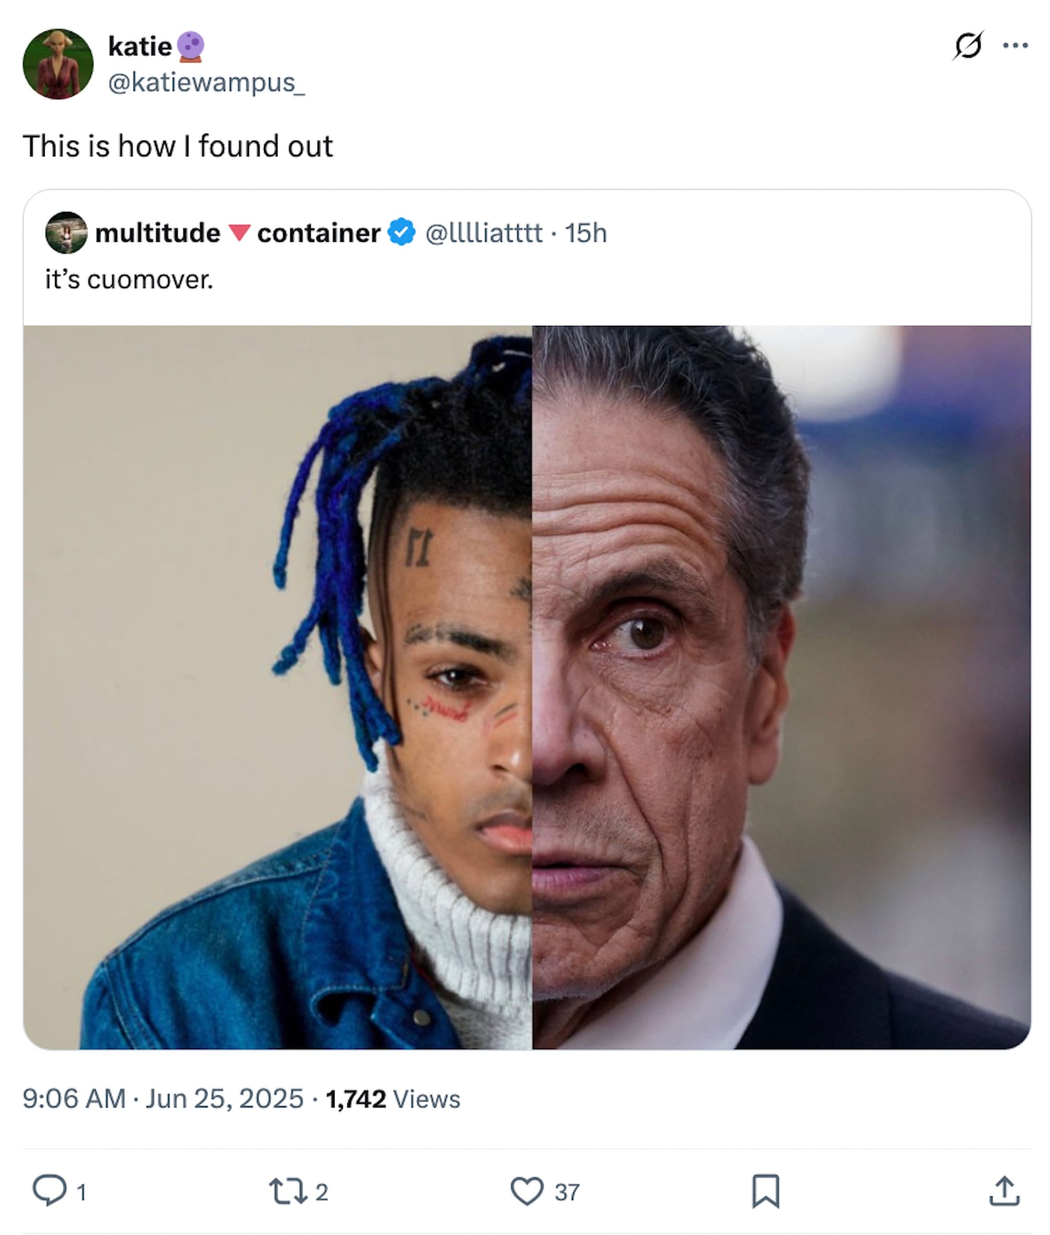Viewport: 1050px width, 1235px height.
Task: Toggle the bookmark for this tweet
Action: (765, 1191)
